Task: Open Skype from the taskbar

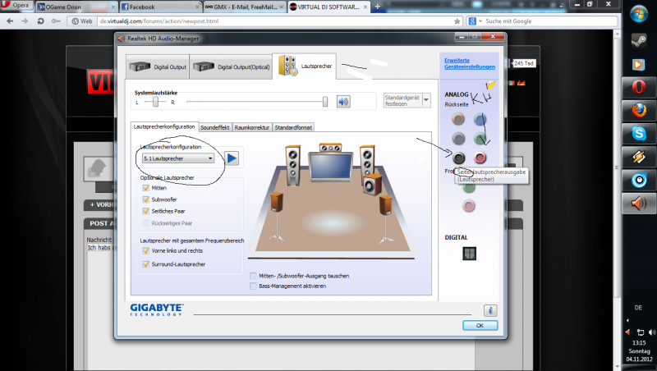Action: tap(639, 134)
